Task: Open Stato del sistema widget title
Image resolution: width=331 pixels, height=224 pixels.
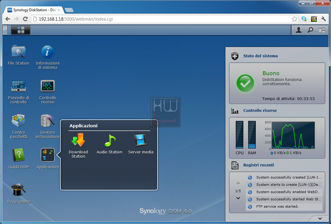Action: coord(261,56)
